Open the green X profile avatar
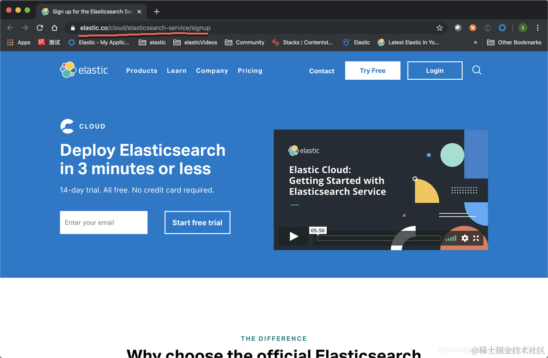 523,28
